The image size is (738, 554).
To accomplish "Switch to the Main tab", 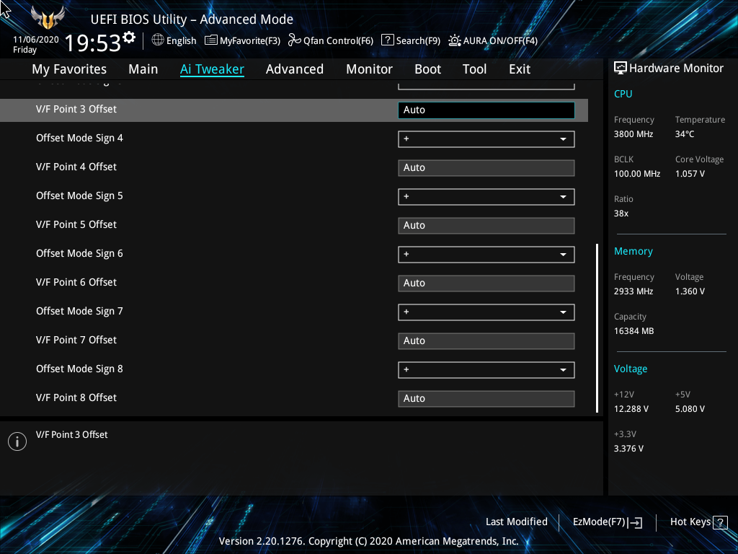I will coord(143,69).
